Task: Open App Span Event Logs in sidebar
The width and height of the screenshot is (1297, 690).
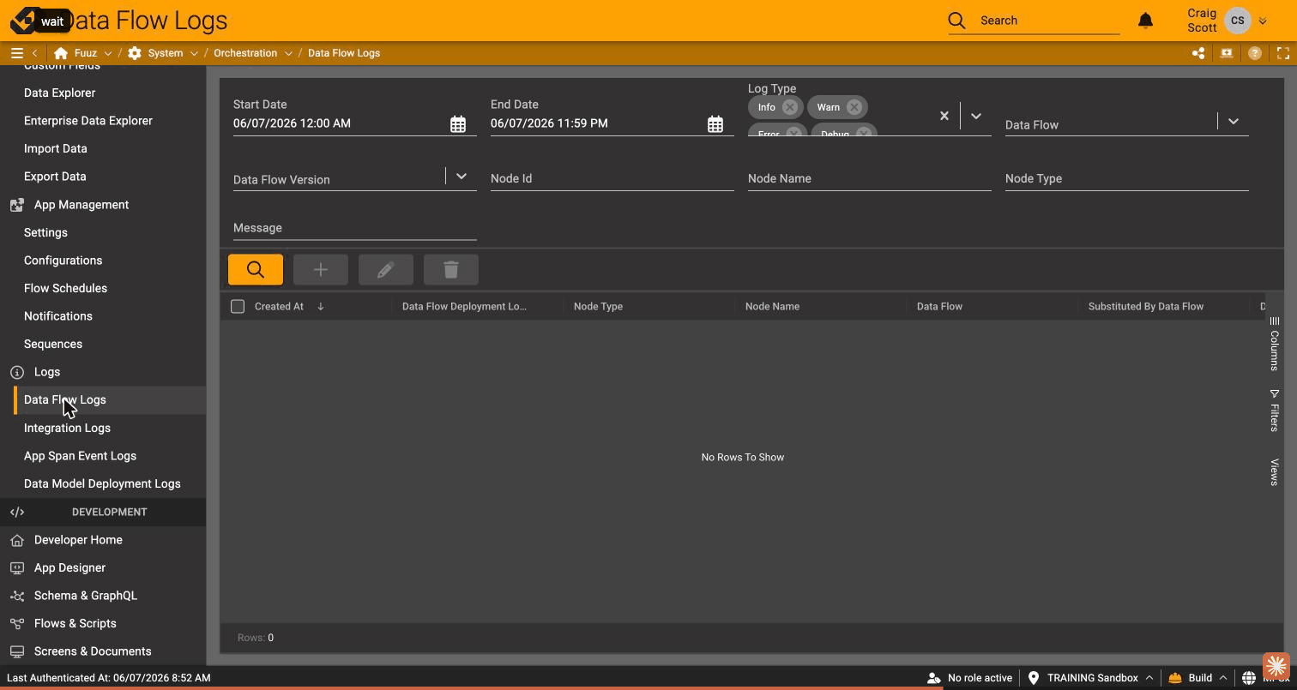Action: (81, 456)
